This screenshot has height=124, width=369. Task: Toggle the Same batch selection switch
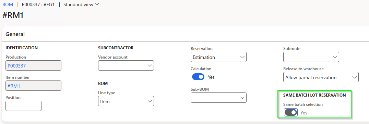[291, 112]
